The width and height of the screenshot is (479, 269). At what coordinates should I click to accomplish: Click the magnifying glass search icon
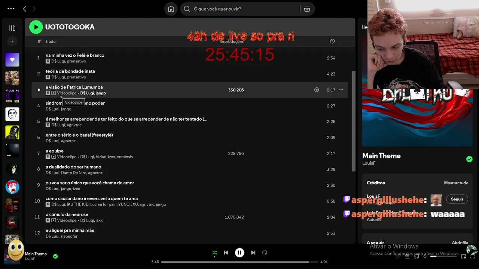pos(187,9)
